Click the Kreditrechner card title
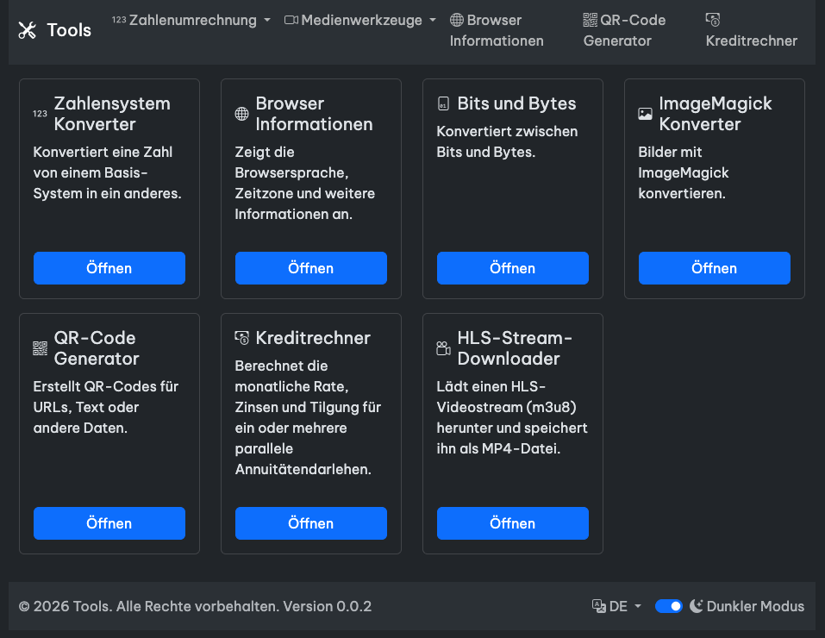Screen dimensions: 825x638 tap(313, 338)
